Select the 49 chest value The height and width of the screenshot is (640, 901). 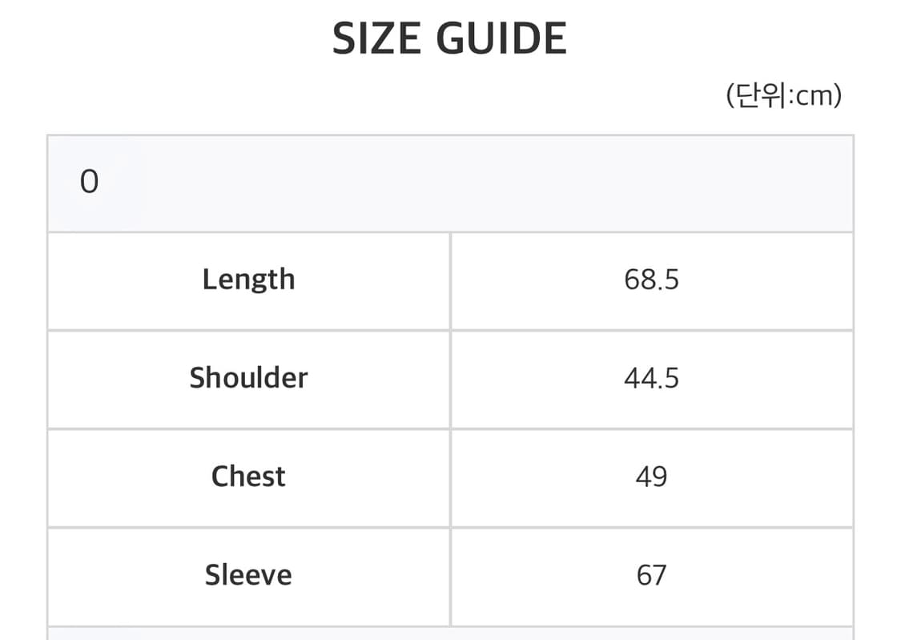click(x=651, y=477)
